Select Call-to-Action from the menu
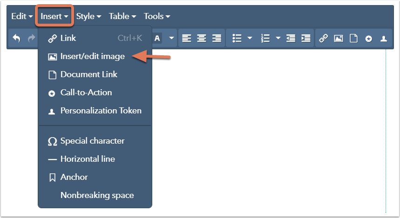Screen dimensions: 400x218 [x=95, y=92]
